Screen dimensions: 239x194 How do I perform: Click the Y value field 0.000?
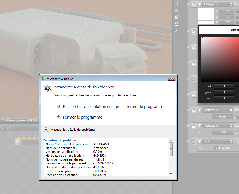coord(223,117)
